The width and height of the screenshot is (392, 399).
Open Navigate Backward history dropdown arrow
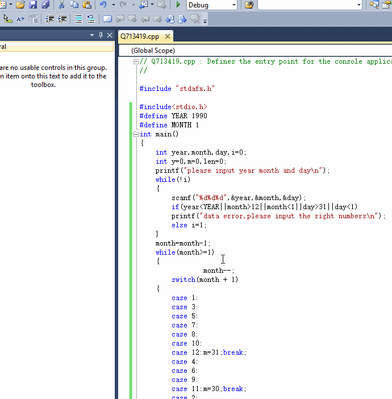click(x=152, y=5)
